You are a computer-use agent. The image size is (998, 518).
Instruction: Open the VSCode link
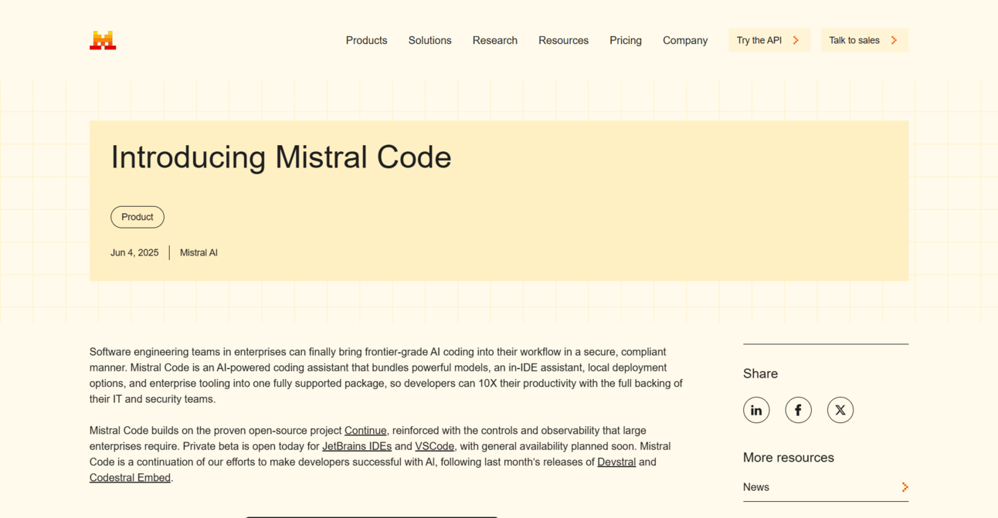coord(434,446)
